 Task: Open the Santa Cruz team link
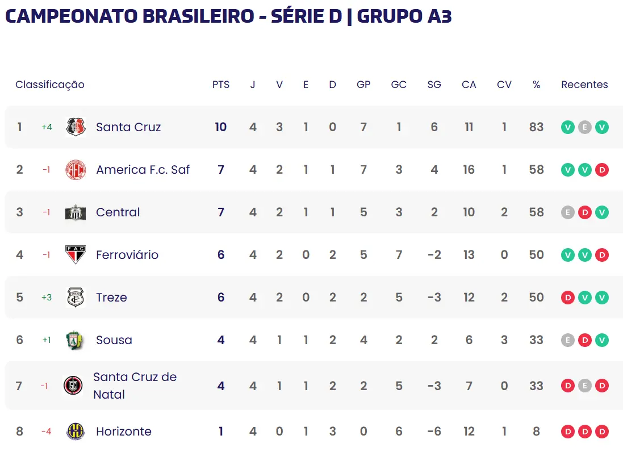[x=128, y=127]
